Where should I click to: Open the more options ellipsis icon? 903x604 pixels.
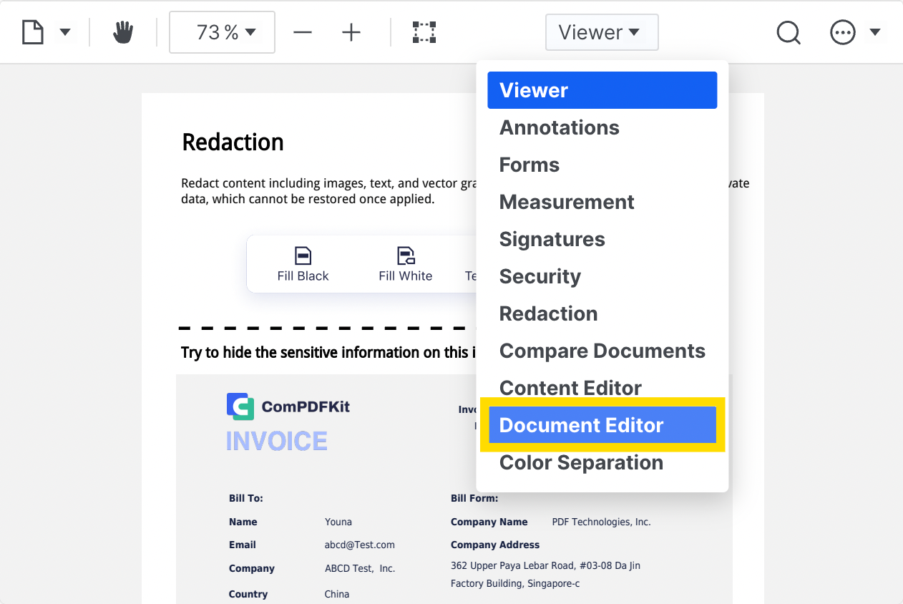point(842,32)
